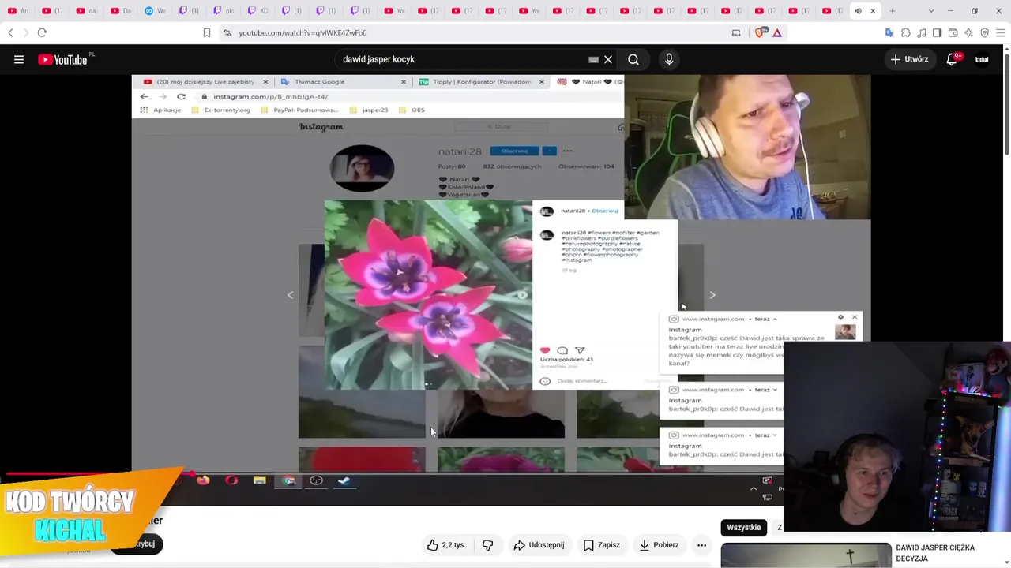Share the video via Udostępnij

coord(539,545)
